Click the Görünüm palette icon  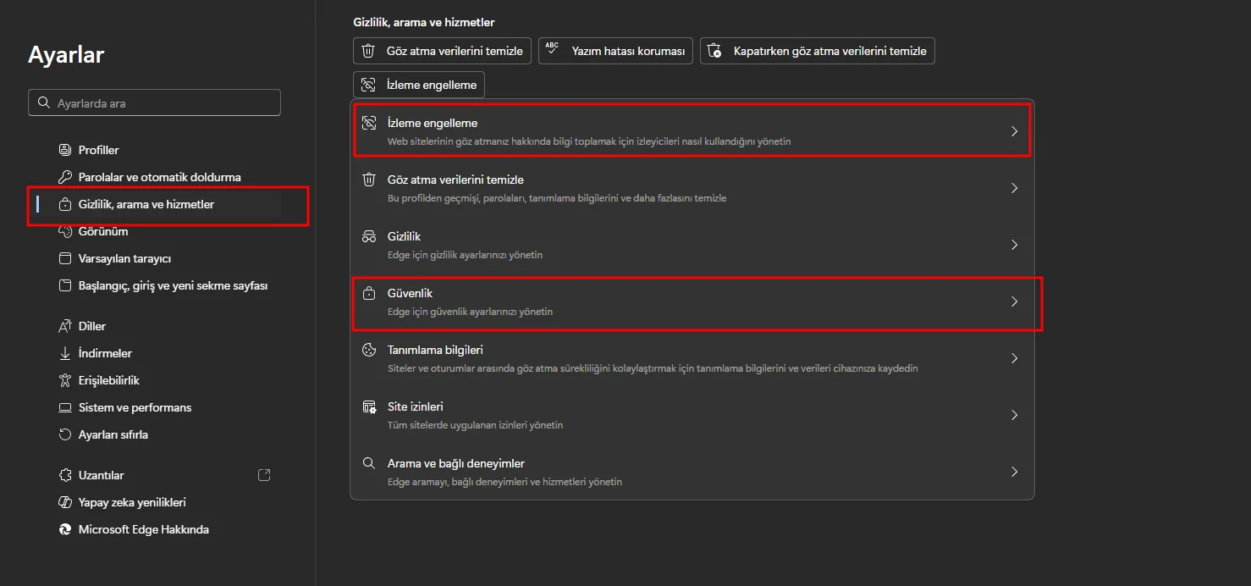coord(65,231)
